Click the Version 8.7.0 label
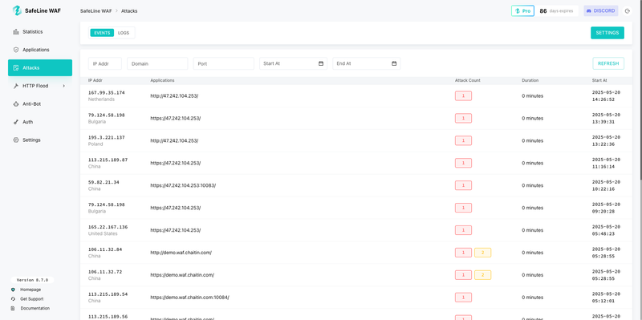The width and height of the screenshot is (642, 320). (x=32, y=281)
